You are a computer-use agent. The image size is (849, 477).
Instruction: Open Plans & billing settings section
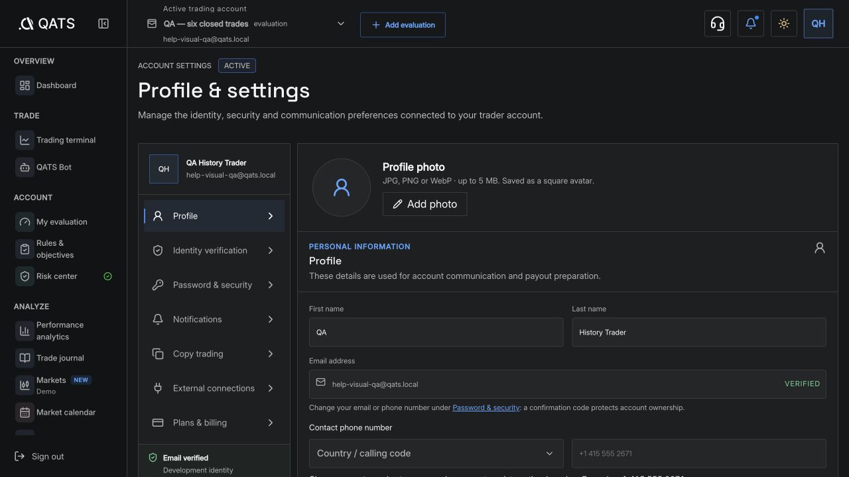click(214, 423)
